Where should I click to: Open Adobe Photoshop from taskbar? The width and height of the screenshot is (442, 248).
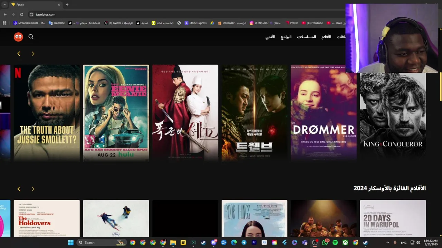264,242
